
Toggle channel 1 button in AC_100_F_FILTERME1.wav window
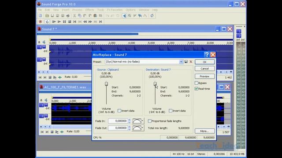click(x=41, y=105)
